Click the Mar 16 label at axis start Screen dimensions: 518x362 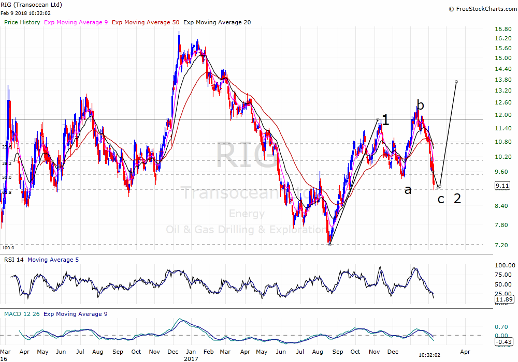coord(5,355)
